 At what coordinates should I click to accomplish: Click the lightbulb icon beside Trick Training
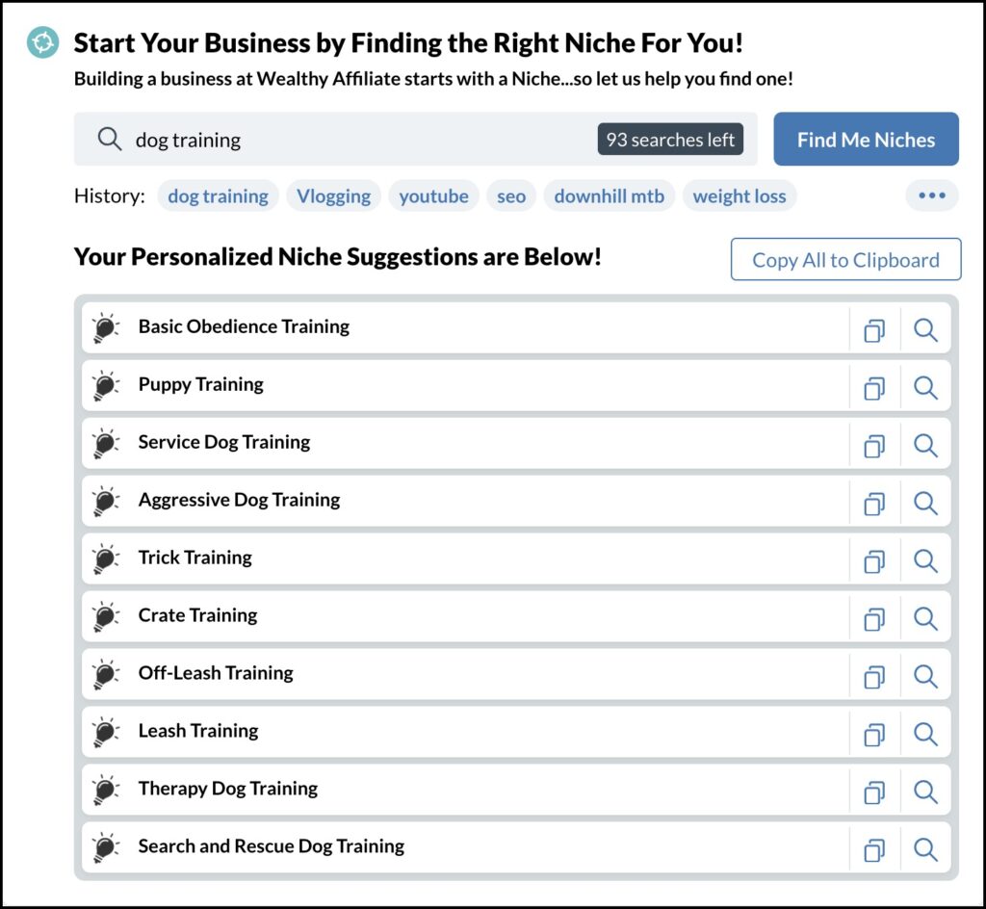click(x=105, y=558)
